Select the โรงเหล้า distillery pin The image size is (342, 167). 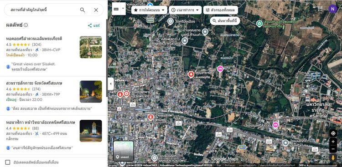pos(285,143)
